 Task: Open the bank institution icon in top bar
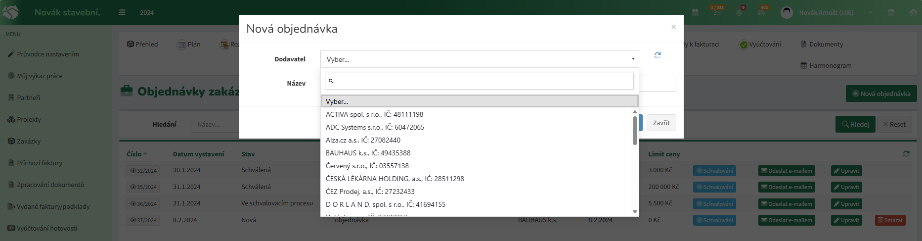(891, 12)
